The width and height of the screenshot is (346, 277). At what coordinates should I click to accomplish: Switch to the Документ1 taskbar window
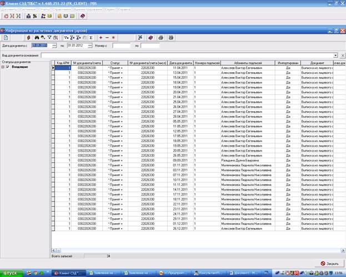tap(243, 273)
